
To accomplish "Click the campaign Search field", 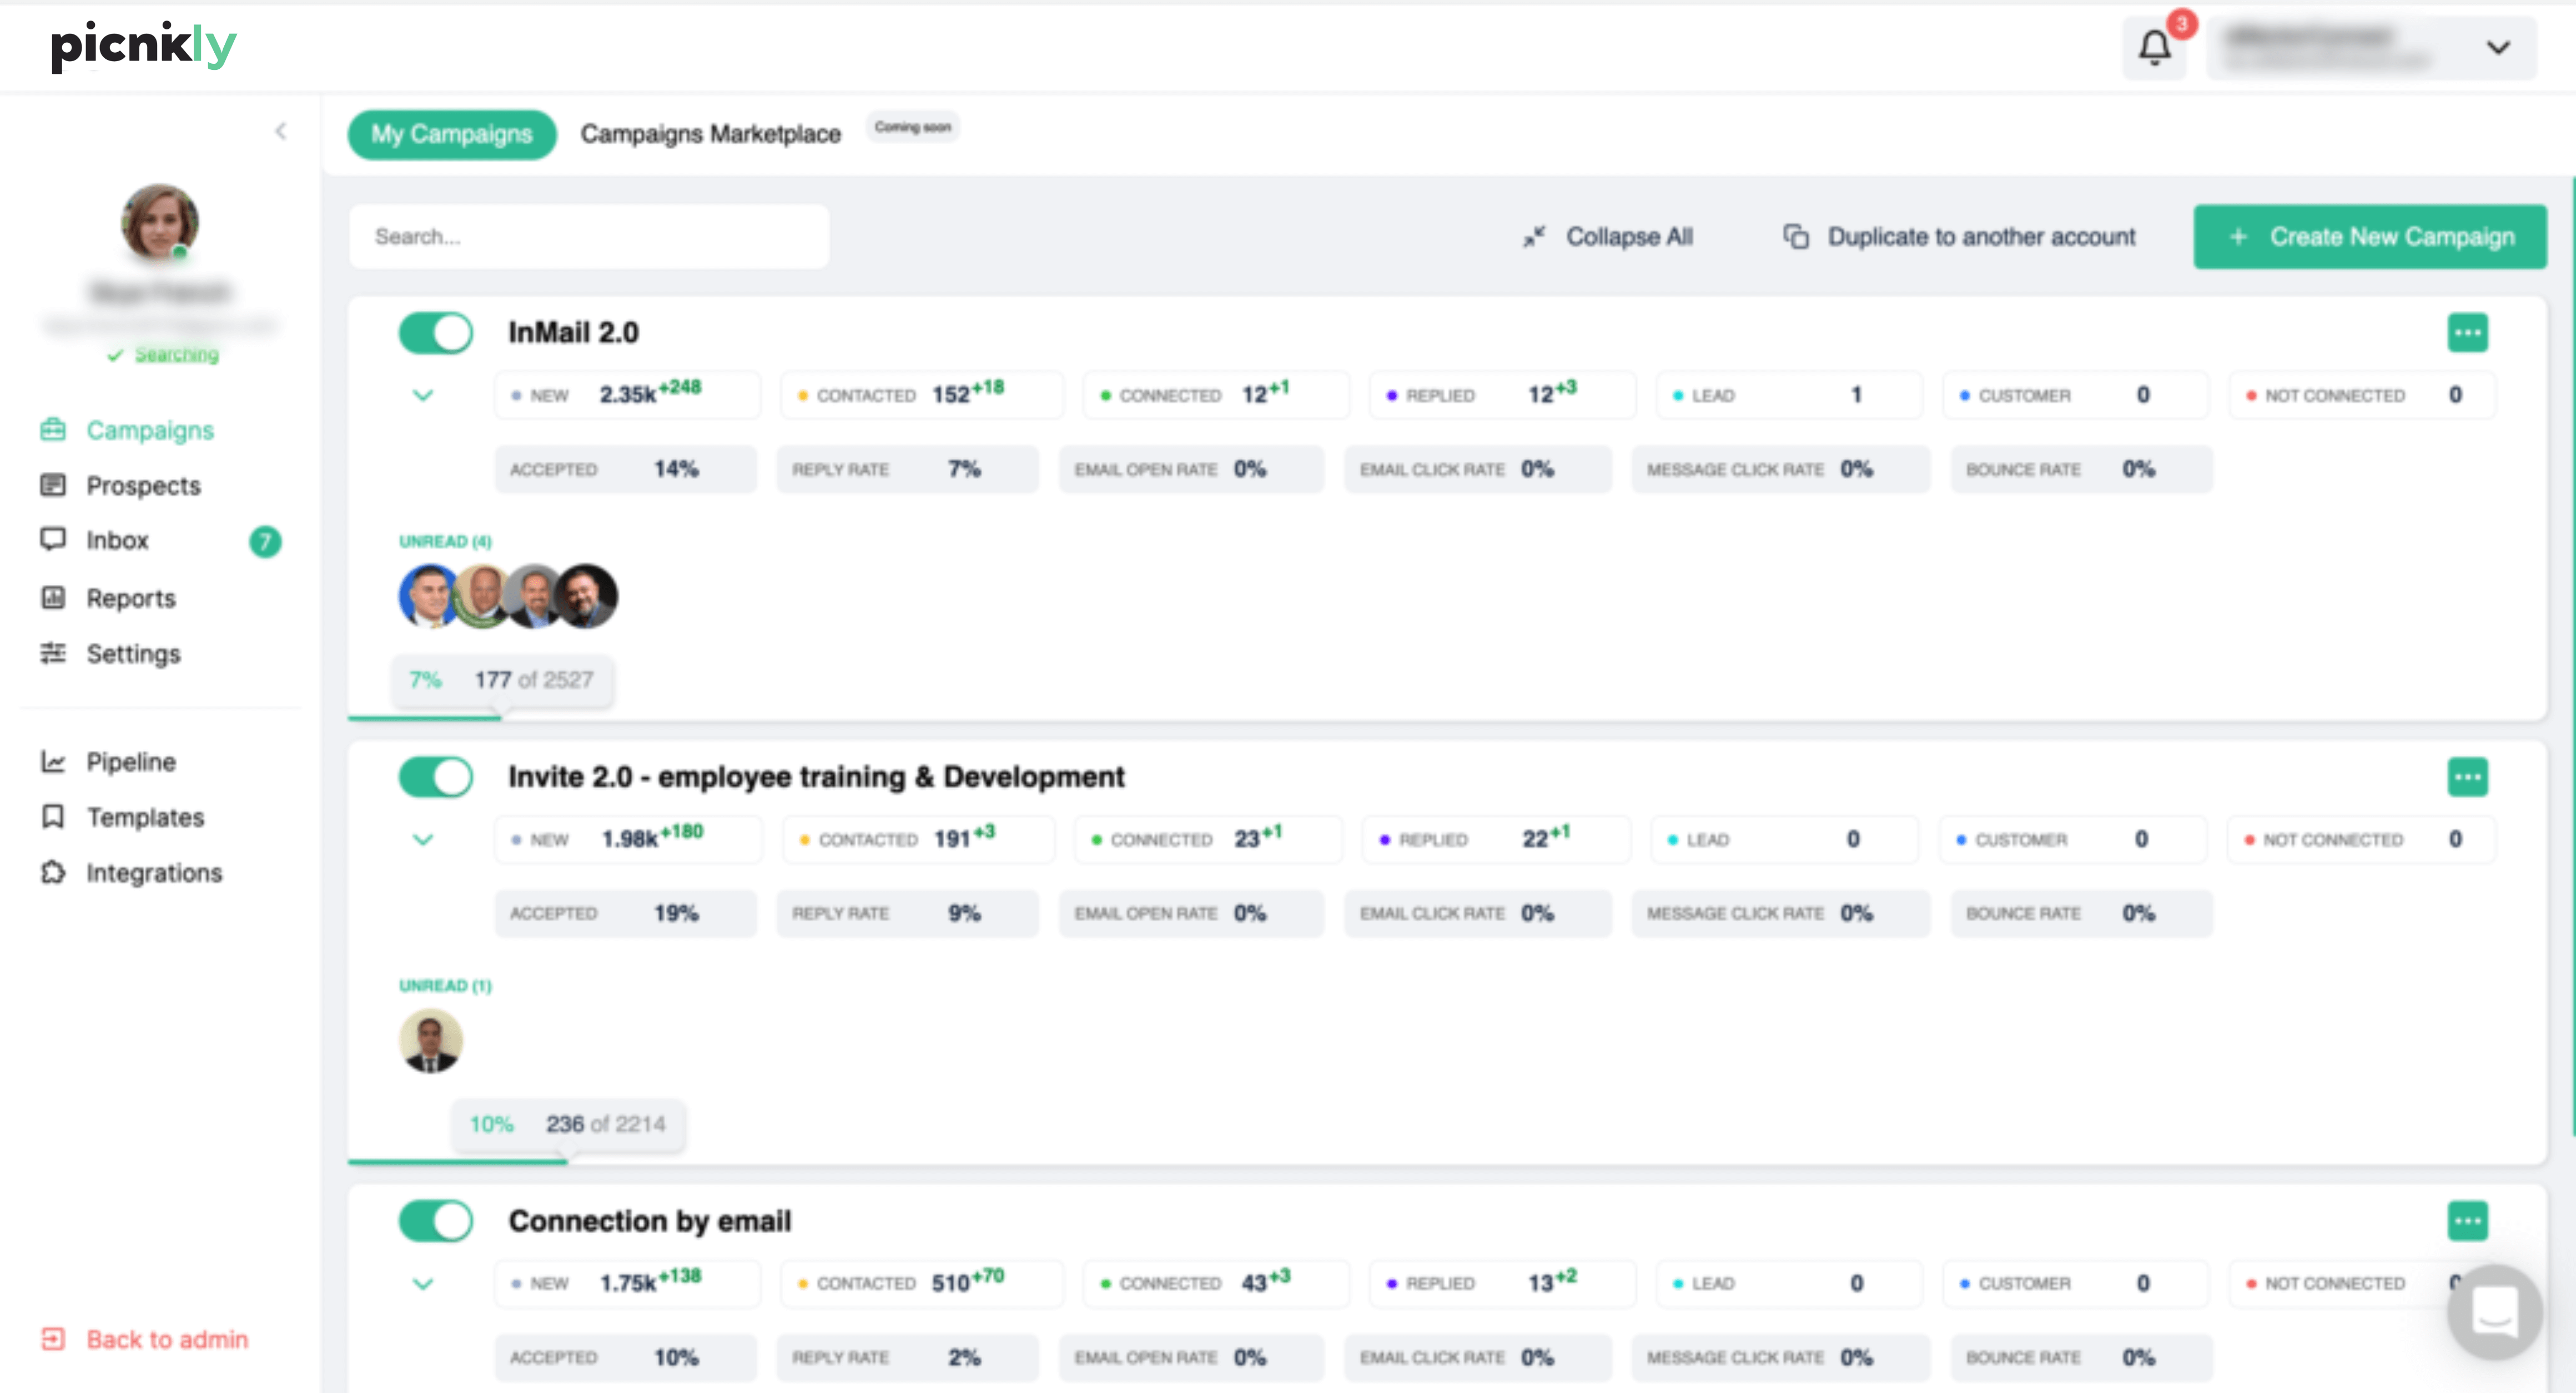I will [x=589, y=237].
